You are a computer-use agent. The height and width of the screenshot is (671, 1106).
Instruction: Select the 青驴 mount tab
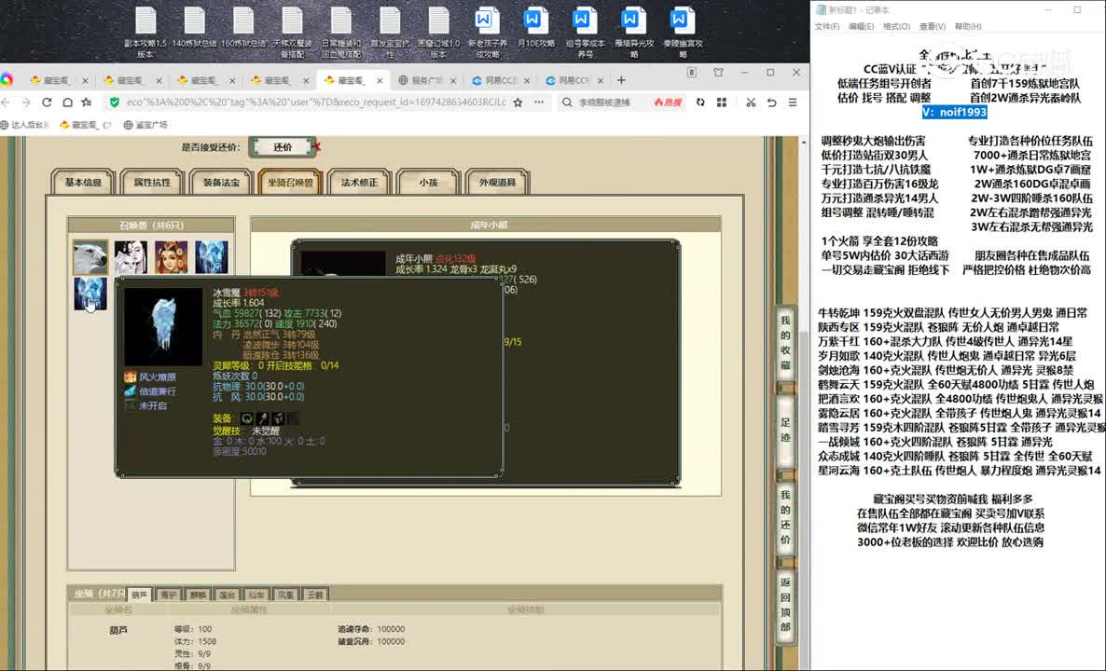click(169, 595)
